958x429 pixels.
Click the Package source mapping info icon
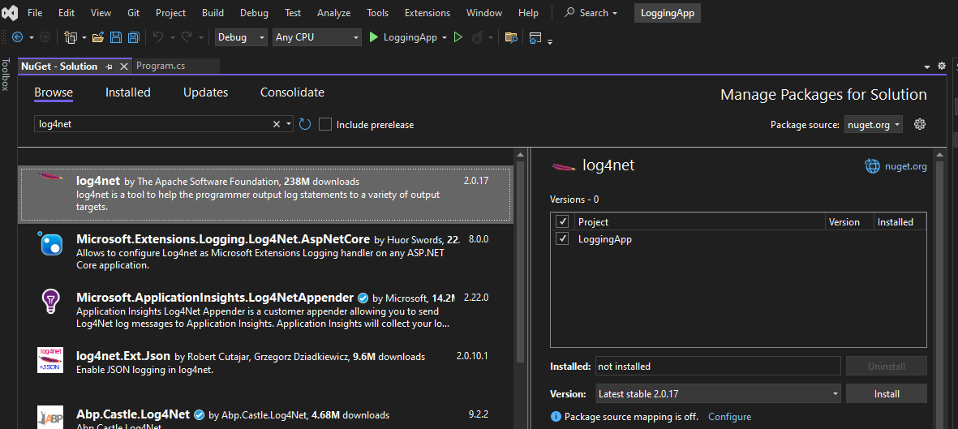(556, 417)
